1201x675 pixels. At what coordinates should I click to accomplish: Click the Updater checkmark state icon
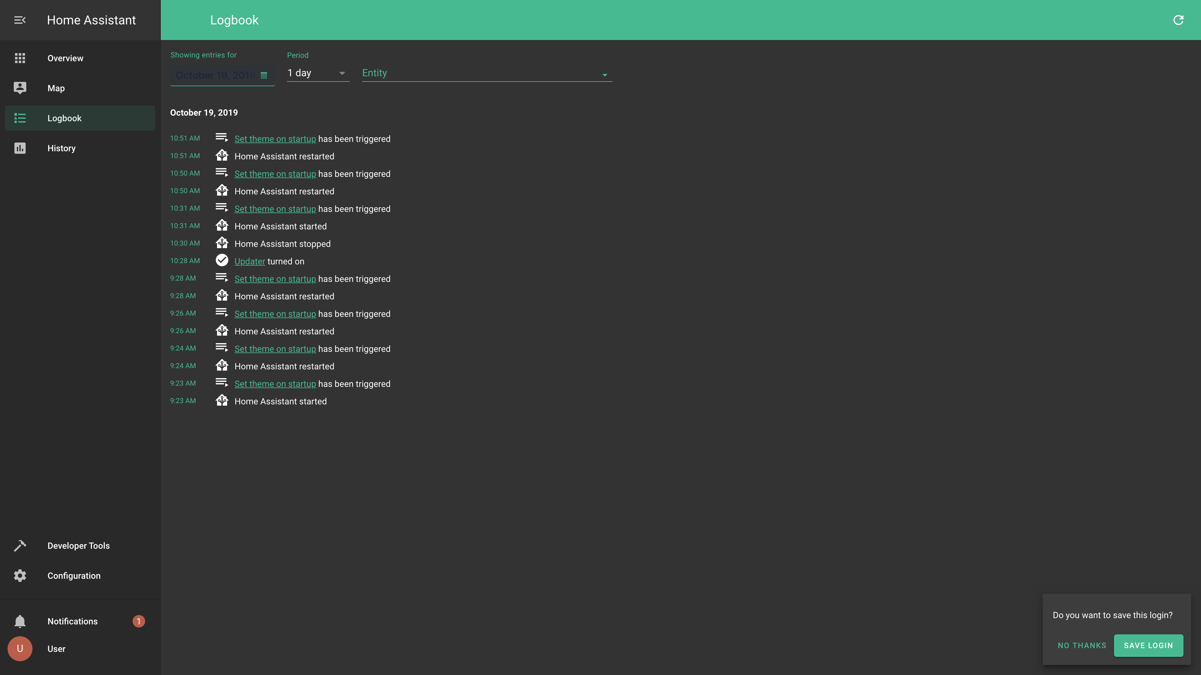[222, 260]
